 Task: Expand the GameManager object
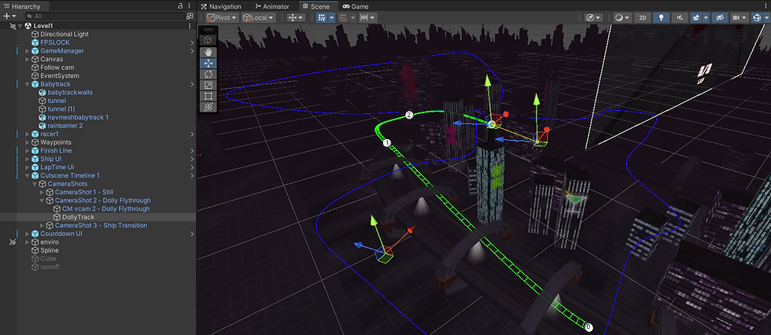point(28,51)
